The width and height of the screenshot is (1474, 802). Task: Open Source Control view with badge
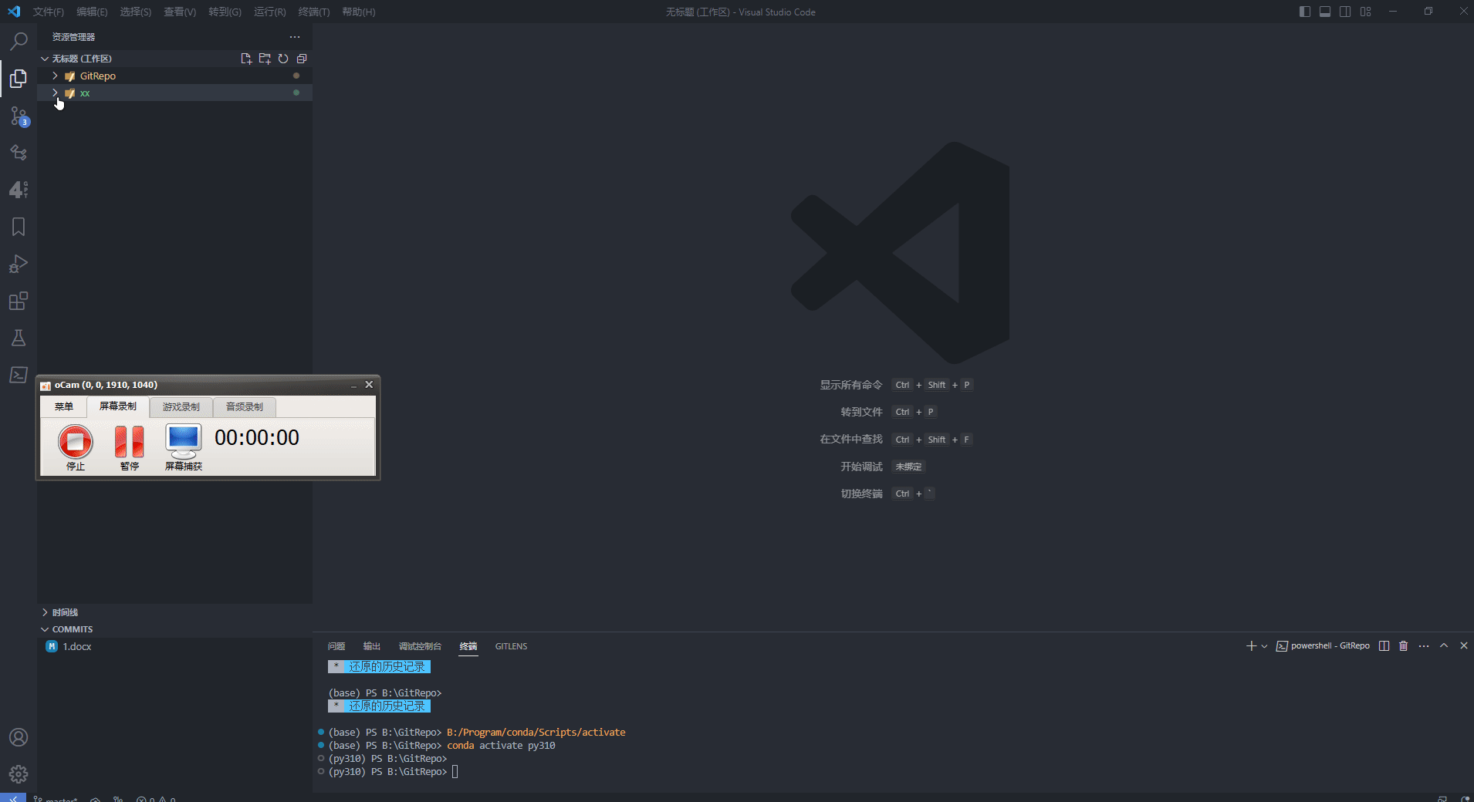(x=19, y=116)
